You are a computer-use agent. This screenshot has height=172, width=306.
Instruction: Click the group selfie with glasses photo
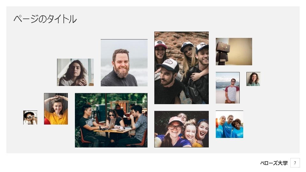coord(181,129)
